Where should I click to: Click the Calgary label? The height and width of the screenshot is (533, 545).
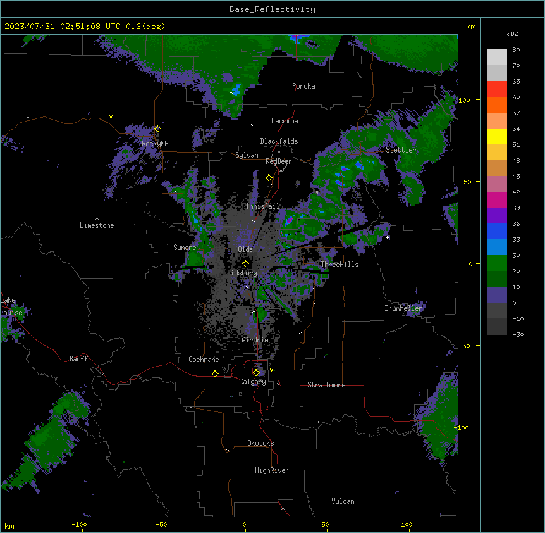click(x=252, y=382)
